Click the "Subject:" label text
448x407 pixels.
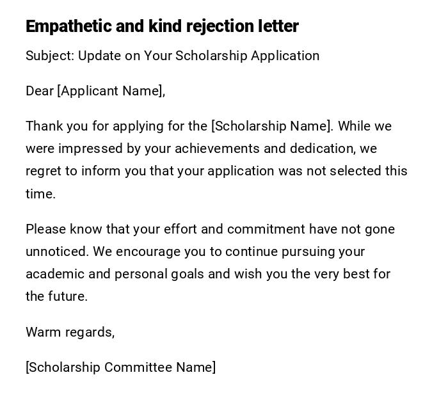50,56
